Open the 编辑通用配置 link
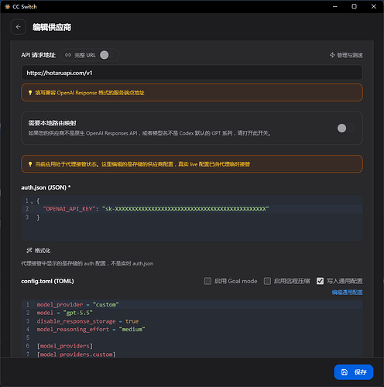Viewport: 384px width, 387px height. [x=347, y=293]
